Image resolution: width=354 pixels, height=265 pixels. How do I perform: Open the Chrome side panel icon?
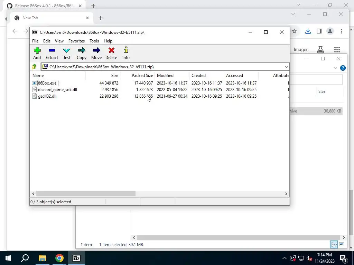[x=319, y=31]
